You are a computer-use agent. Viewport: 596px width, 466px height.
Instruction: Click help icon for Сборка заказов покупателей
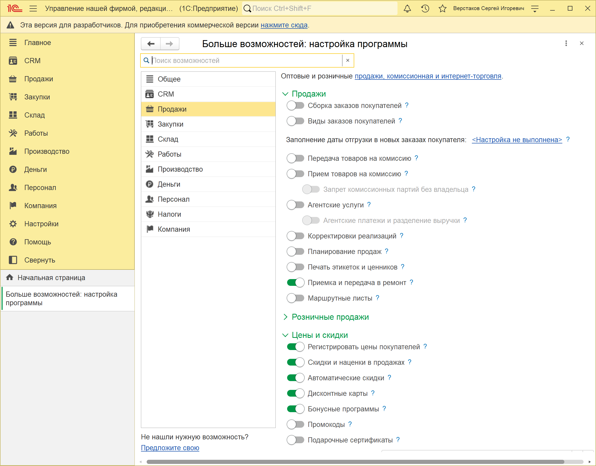pyautogui.click(x=407, y=105)
